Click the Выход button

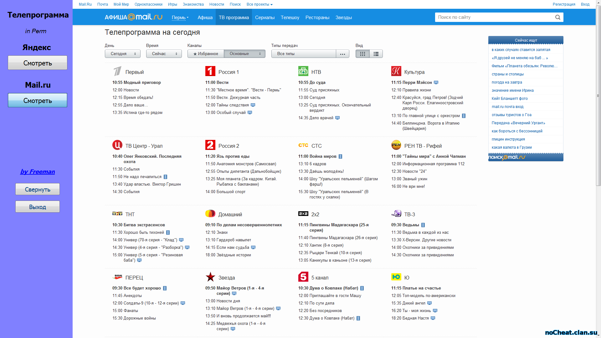38,207
